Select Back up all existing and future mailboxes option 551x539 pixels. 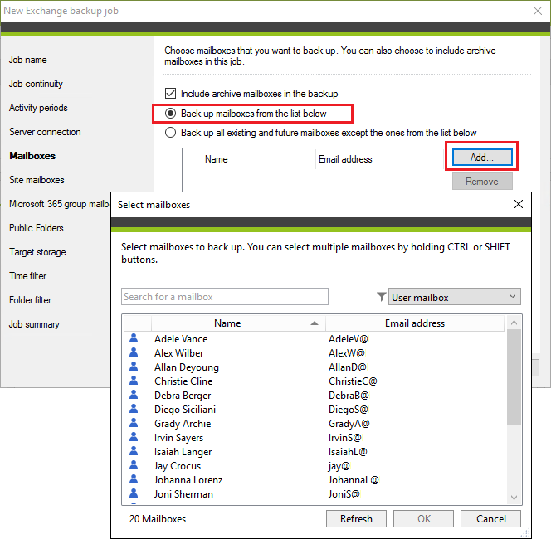[x=170, y=133]
